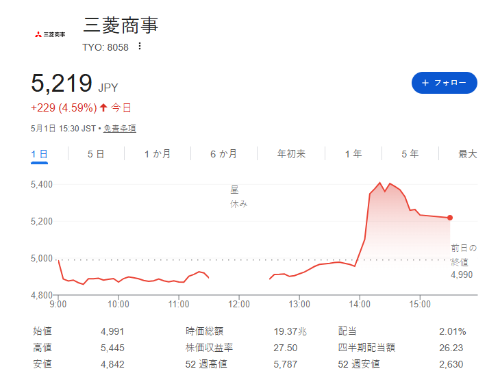Screen dimensions: 487x384
Task: Click the 9:00 time axis label
Action: [x=58, y=304]
